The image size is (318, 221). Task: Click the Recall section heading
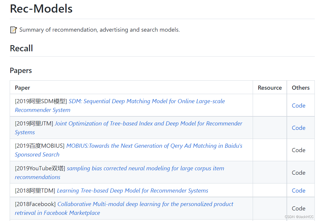pos(21,48)
